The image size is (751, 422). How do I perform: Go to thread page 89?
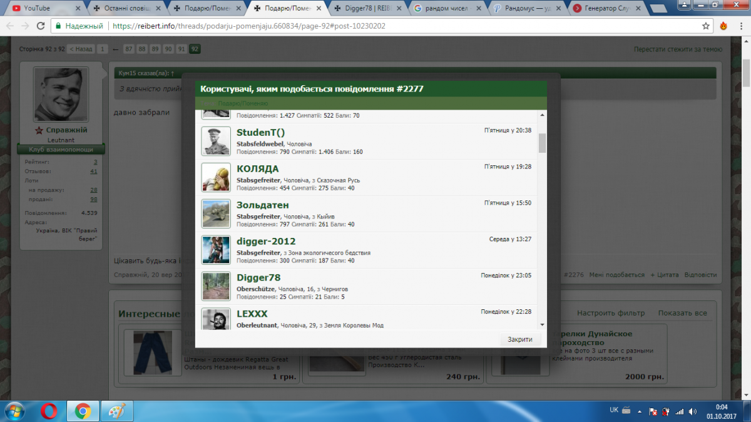(x=155, y=49)
